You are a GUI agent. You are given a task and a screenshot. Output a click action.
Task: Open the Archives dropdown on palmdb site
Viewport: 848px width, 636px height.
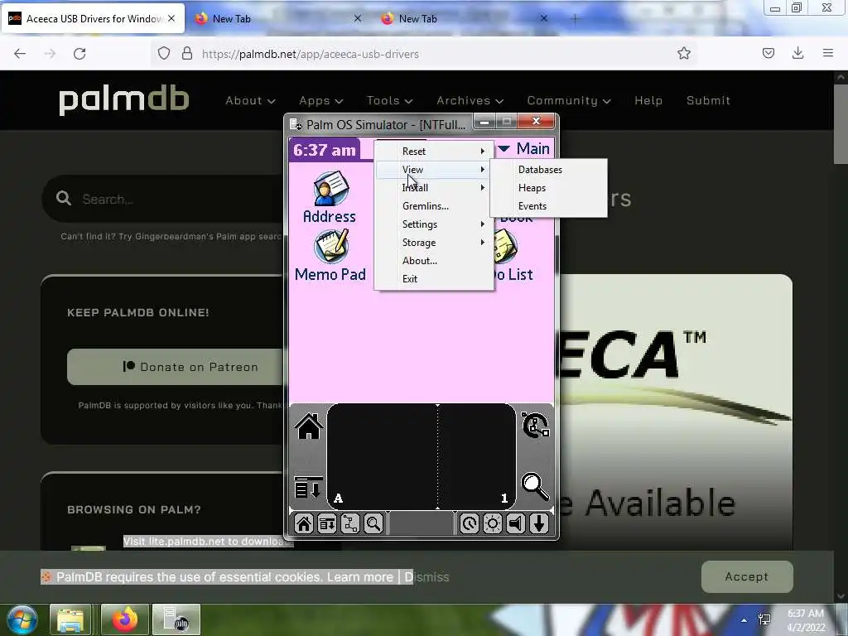(470, 100)
